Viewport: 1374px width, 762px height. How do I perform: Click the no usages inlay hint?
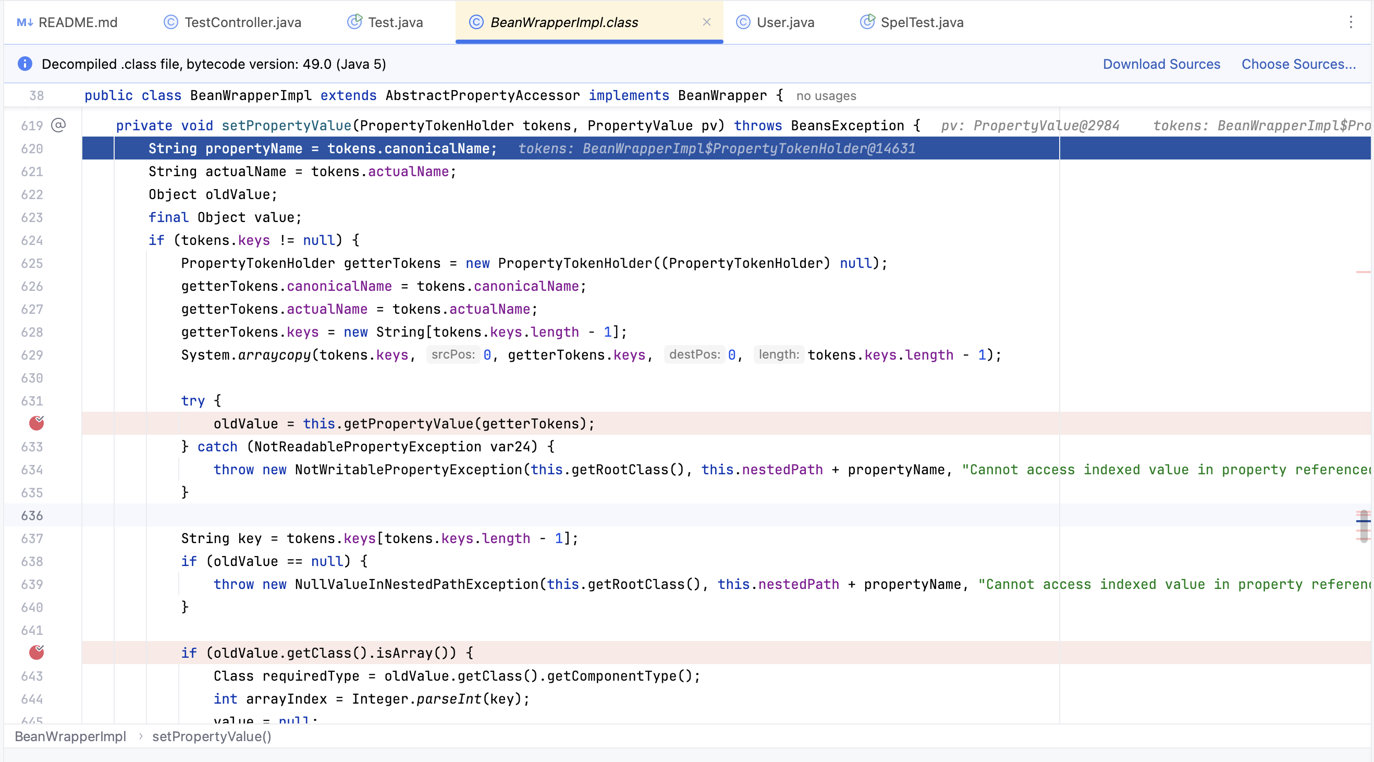click(x=826, y=96)
